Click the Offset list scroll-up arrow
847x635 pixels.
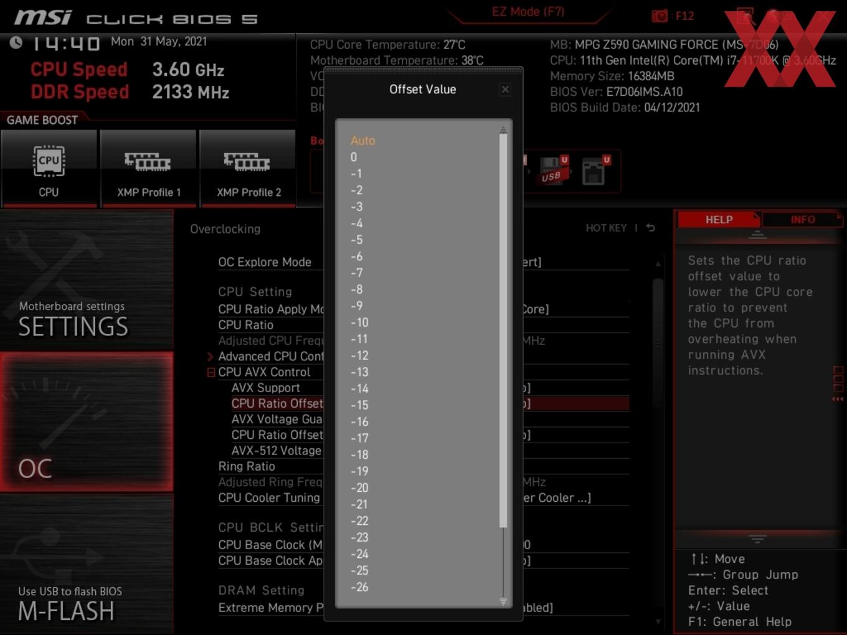[503, 129]
